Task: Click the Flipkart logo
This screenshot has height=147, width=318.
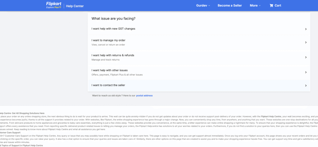Action: tap(54, 3)
